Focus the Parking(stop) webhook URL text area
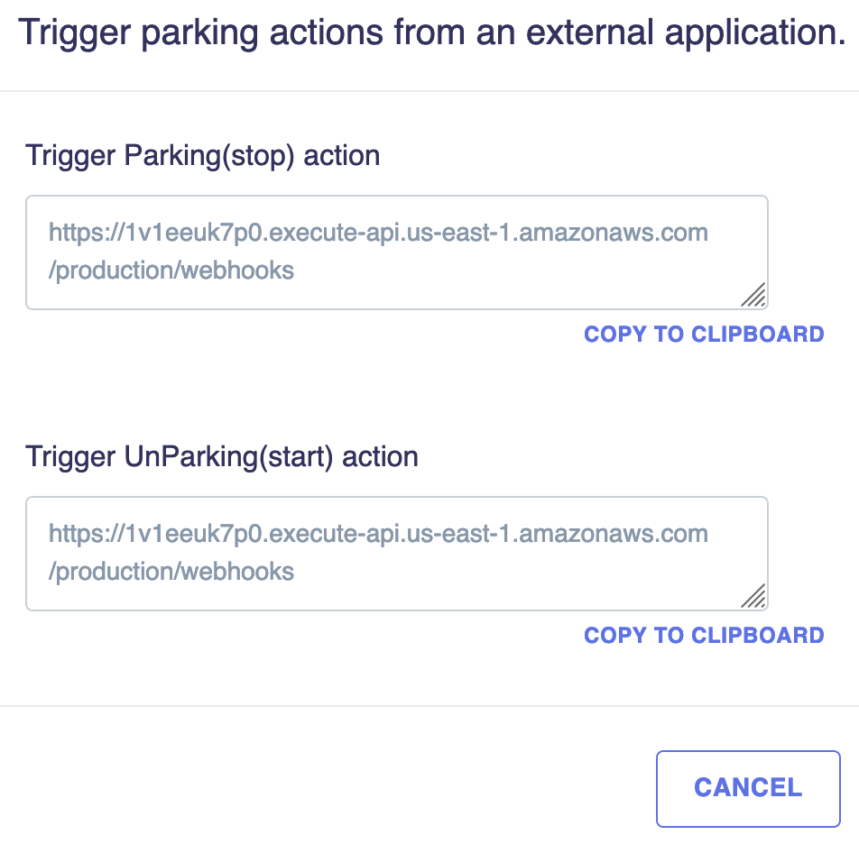The height and width of the screenshot is (844, 859). (x=397, y=252)
